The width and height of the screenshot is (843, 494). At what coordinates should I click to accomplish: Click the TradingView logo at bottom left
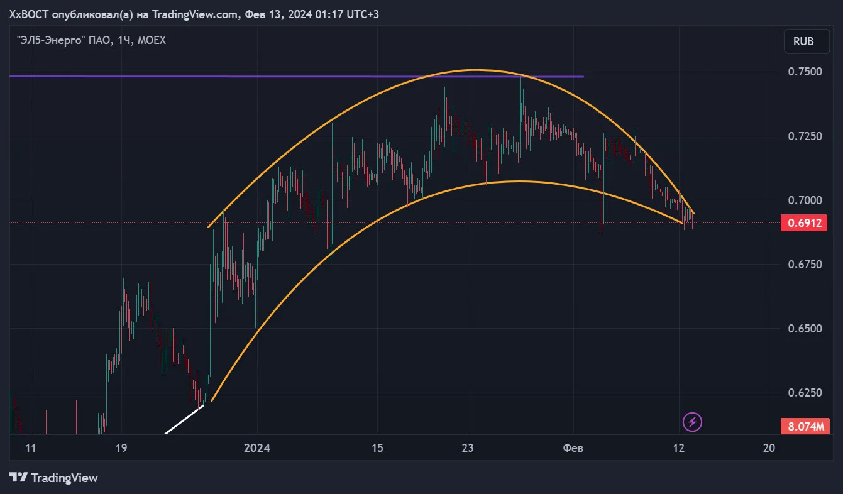coord(54,478)
